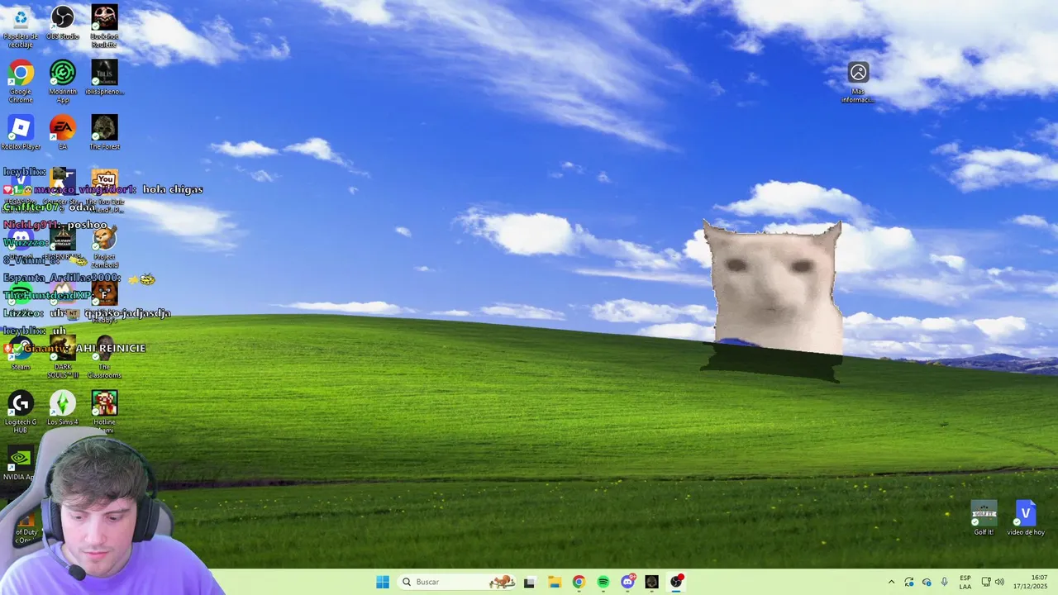Open DARK SOULS III desktop shortcut
This screenshot has width=1058, height=595.
pyautogui.click(x=63, y=357)
